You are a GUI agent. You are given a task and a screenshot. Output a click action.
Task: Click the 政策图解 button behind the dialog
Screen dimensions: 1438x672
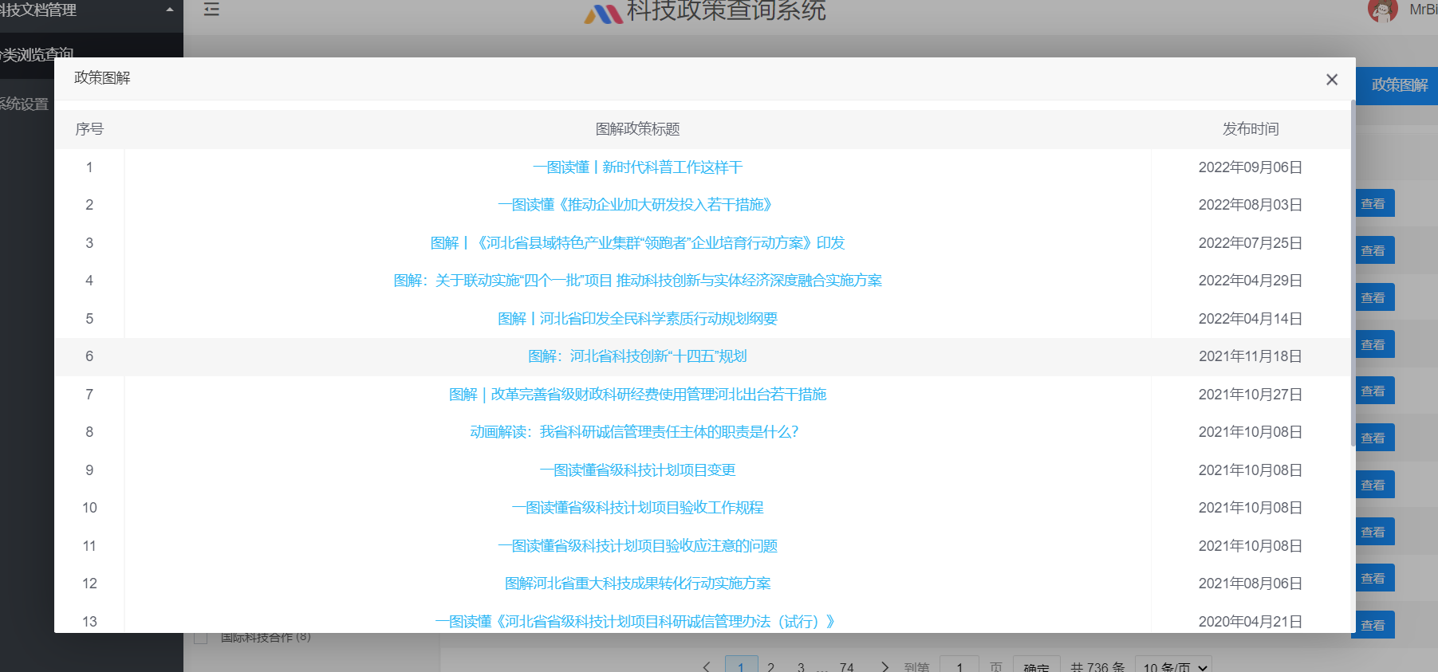click(x=1399, y=85)
